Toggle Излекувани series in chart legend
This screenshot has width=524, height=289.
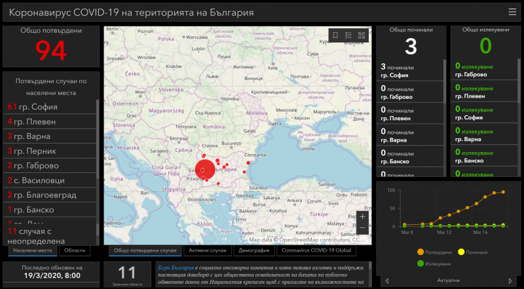coord(434,263)
